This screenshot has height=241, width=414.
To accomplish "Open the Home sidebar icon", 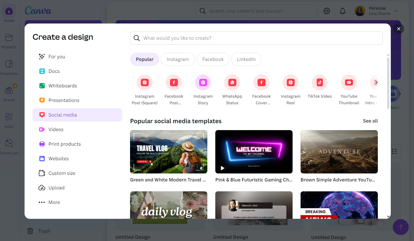I will point(9,12).
